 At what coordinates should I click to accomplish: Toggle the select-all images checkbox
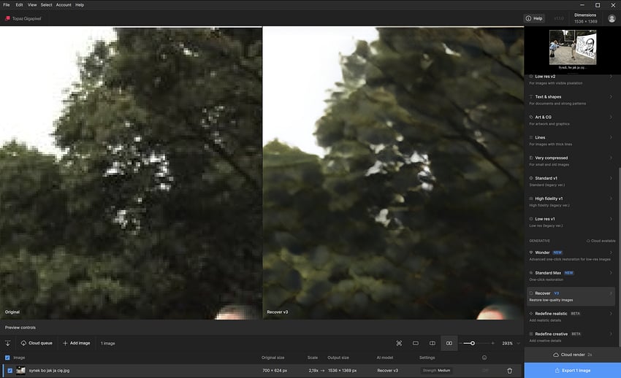8,358
